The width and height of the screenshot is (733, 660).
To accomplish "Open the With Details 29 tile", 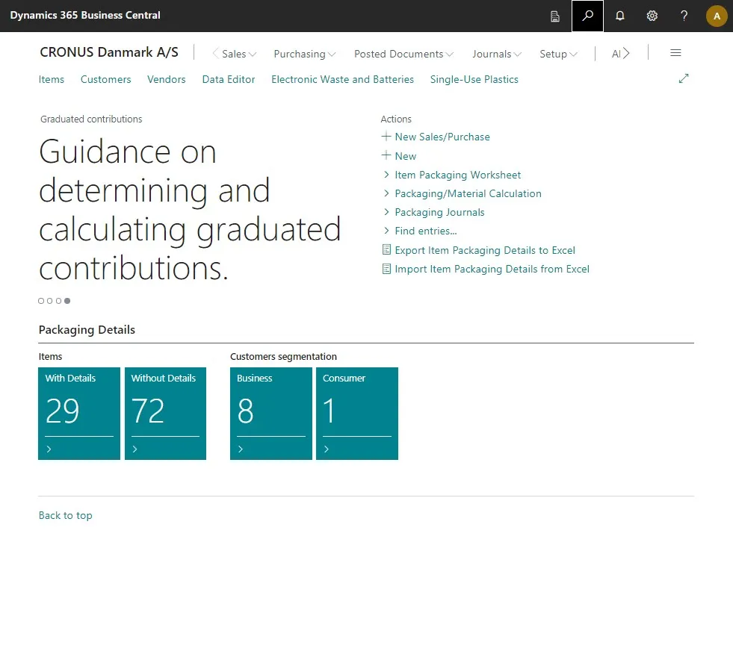I will 79,414.
